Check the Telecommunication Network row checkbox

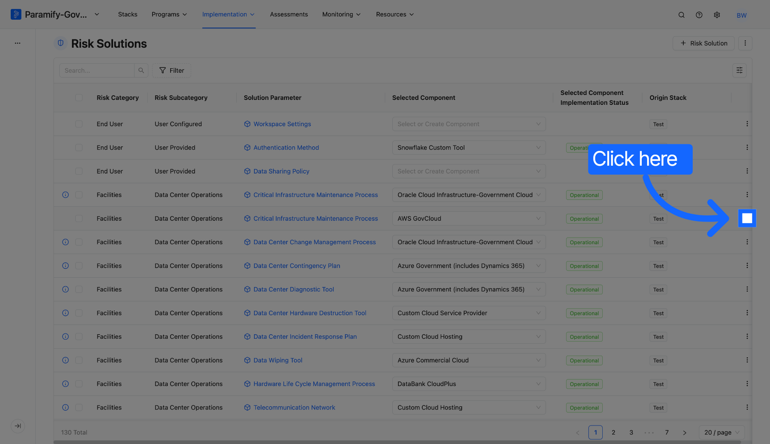(x=79, y=407)
